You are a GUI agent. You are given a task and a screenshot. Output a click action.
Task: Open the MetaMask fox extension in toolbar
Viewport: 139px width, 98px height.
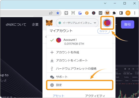pos(107,13)
